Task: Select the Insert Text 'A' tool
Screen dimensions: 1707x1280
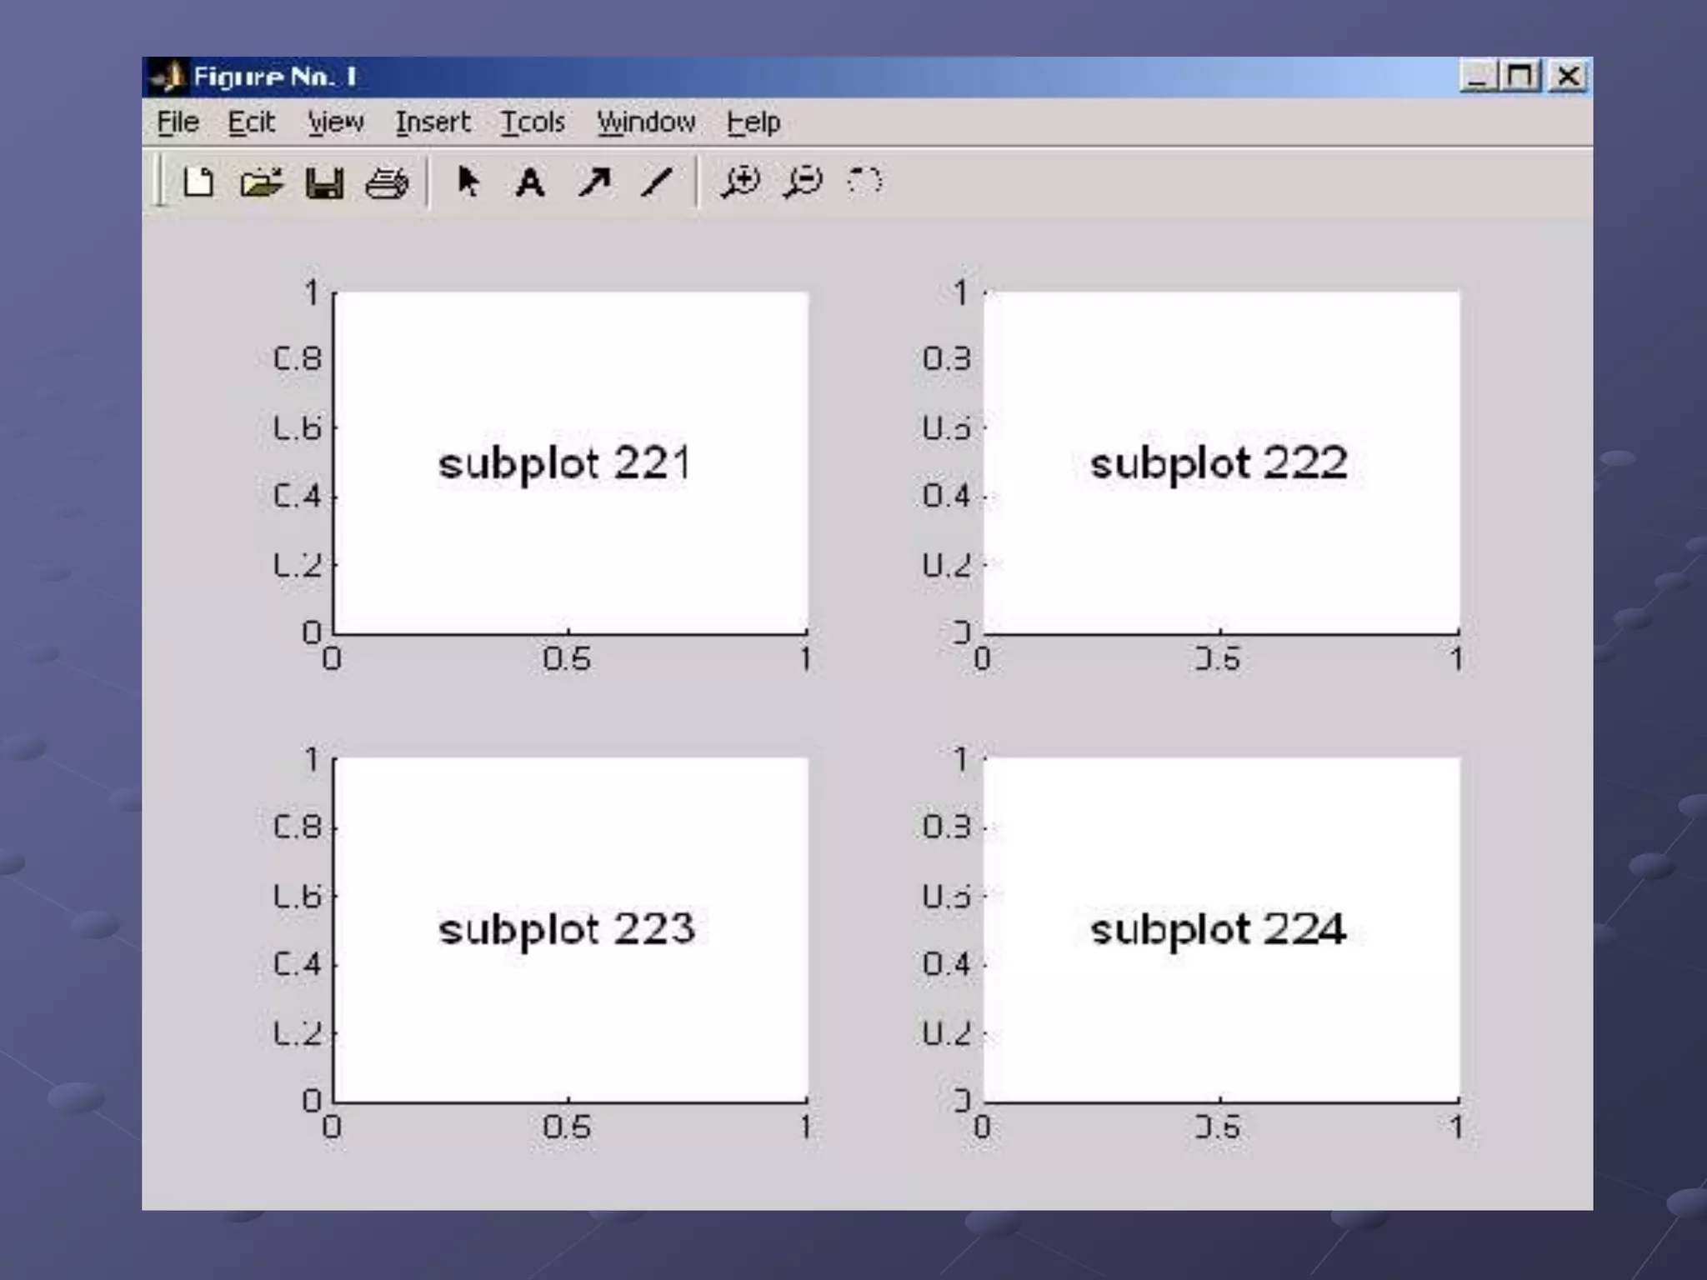Action: pos(530,182)
